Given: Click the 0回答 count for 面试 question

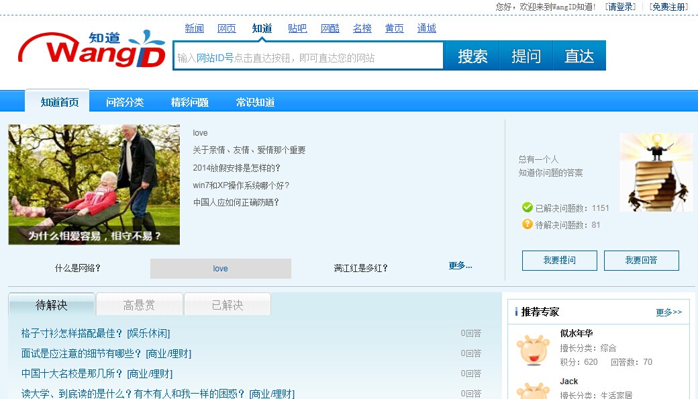Looking at the screenshot, I should pyautogui.click(x=471, y=353).
